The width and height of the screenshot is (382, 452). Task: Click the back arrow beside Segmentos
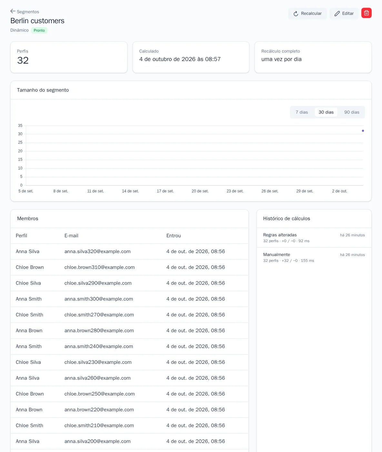click(13, 11)
